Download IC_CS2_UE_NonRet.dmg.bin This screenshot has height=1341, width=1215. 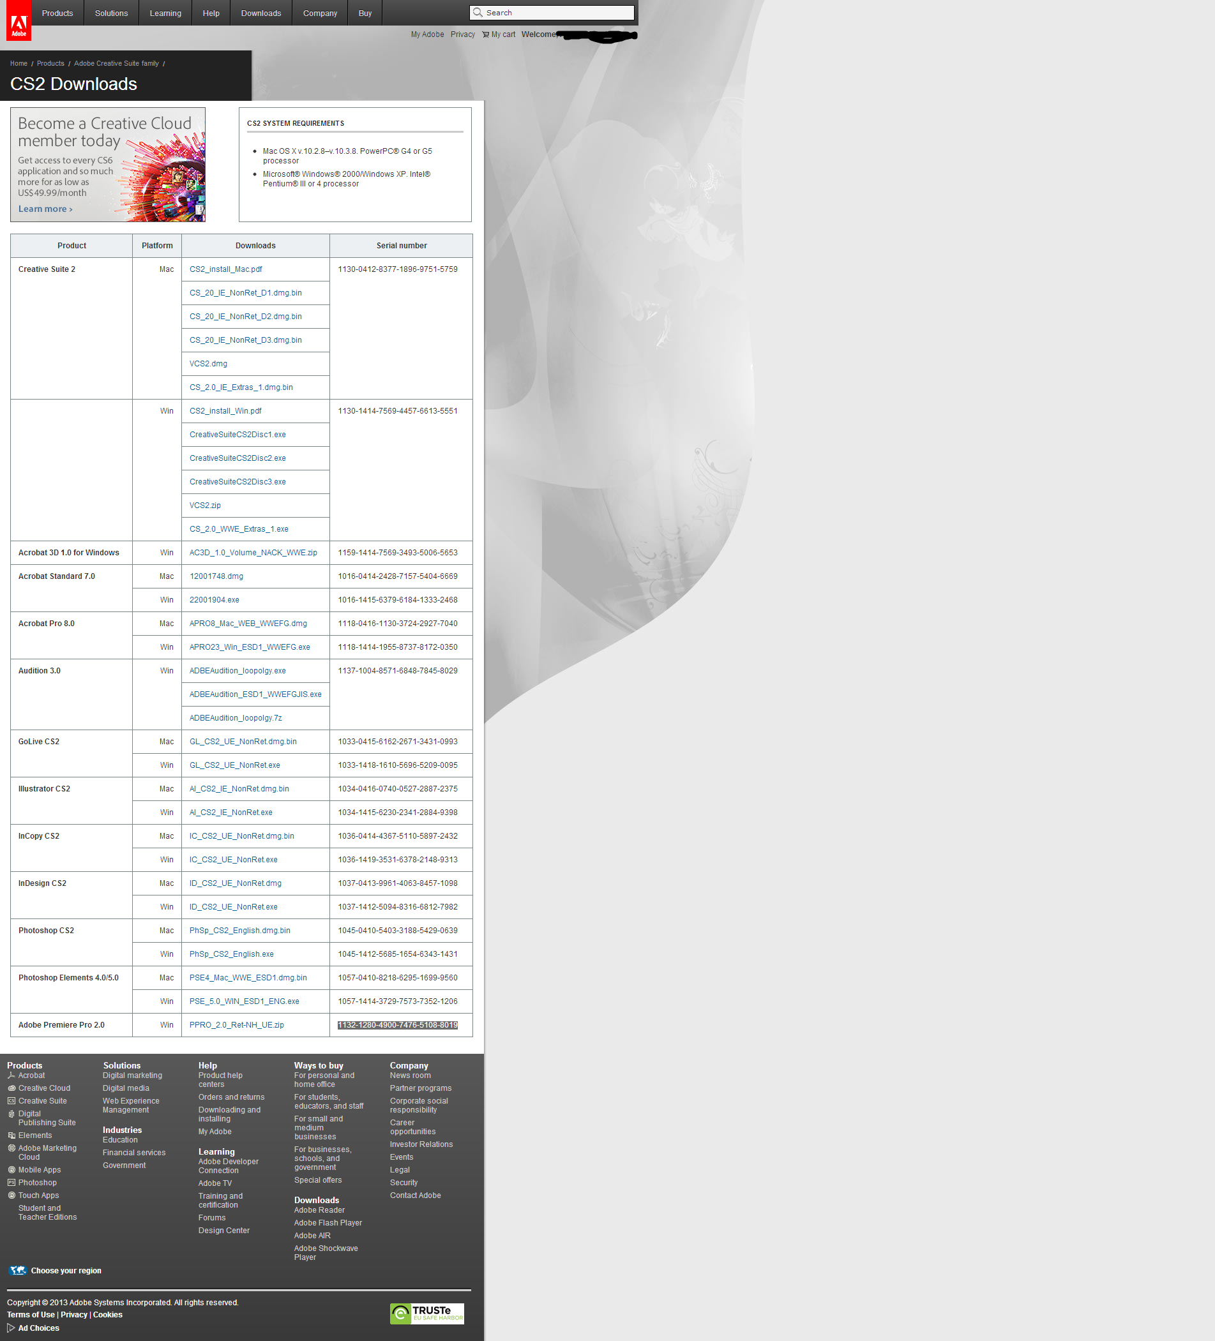tap(241, 836)
